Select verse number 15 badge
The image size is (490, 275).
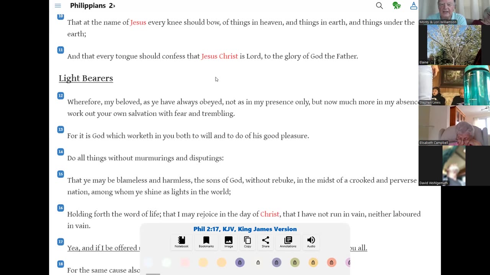60,174
